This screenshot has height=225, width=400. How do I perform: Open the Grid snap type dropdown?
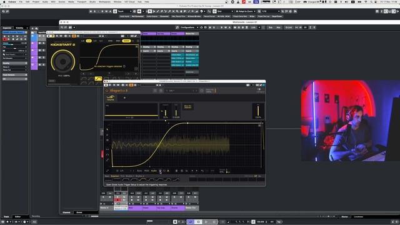225,11
